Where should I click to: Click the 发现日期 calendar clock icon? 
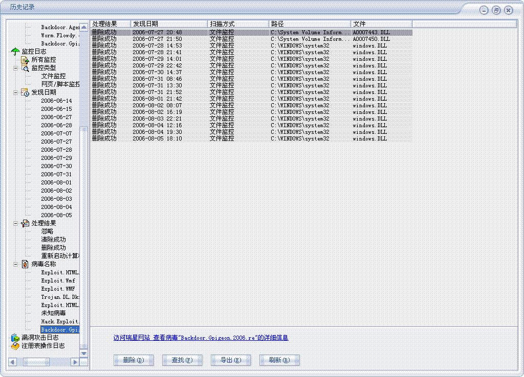tap(25, 92)
